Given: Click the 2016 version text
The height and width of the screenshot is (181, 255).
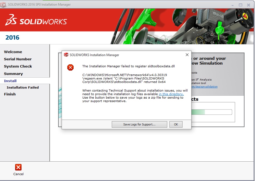Looking at the screenshot, I should pyautogui.click(x=12, y=37).
